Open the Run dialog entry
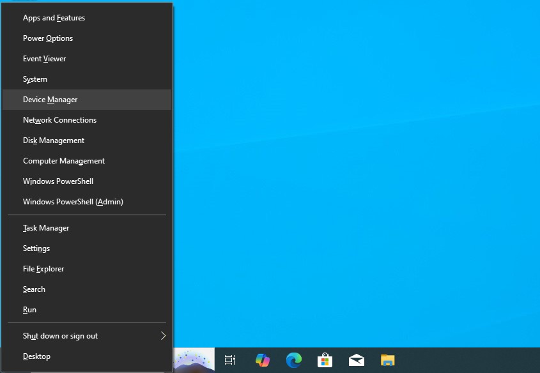Viewport: 540px width, 373px height. coord(87,310)
